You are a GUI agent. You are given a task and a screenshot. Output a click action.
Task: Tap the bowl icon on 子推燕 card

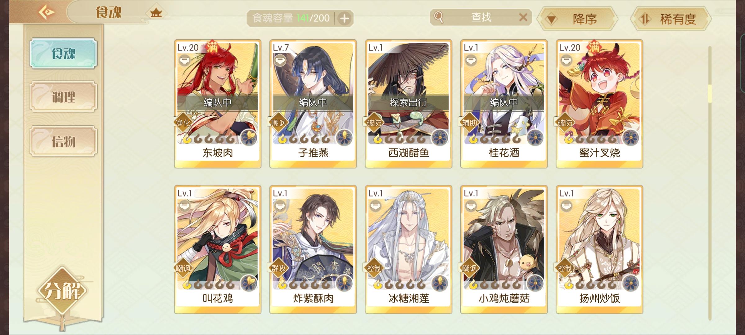[x=280, y=60]
